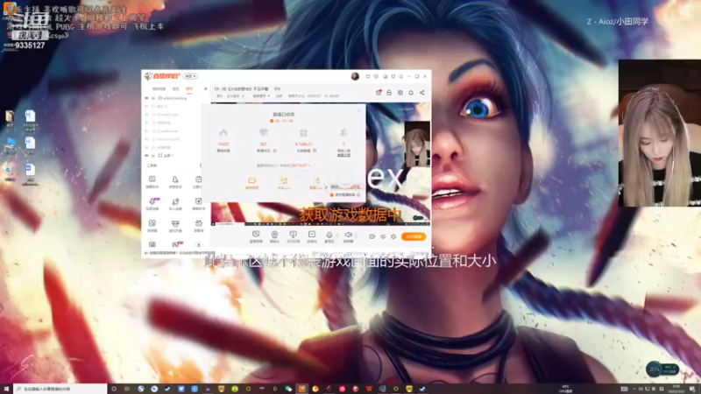Image resolution: width=701 pixels, height=394 pixels.
Task: Open the Task View taskbar icon
Action: (127, 389)
